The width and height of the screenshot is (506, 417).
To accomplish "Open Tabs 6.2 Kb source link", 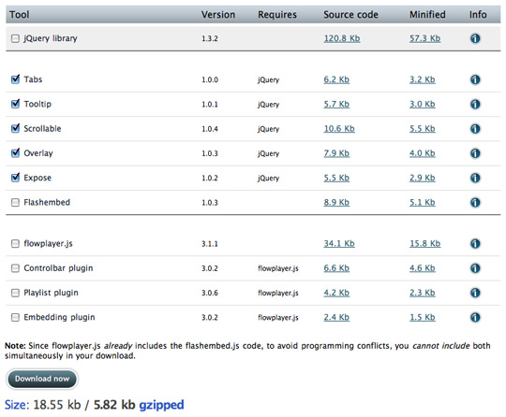I will click(x=336, y=79).
